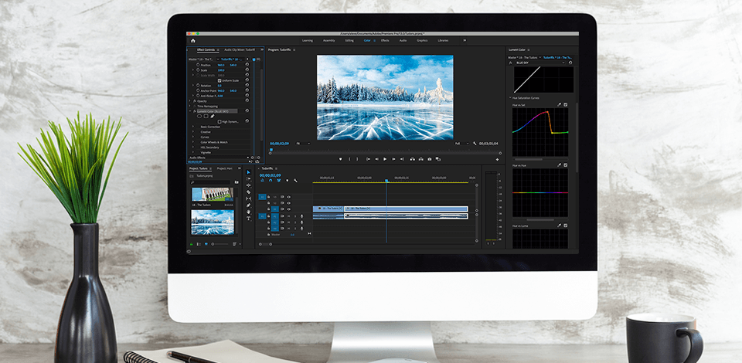Pick the Hue vs Sat eyedropper
Screen dimensions: 742x363
(x=558, y=104)
